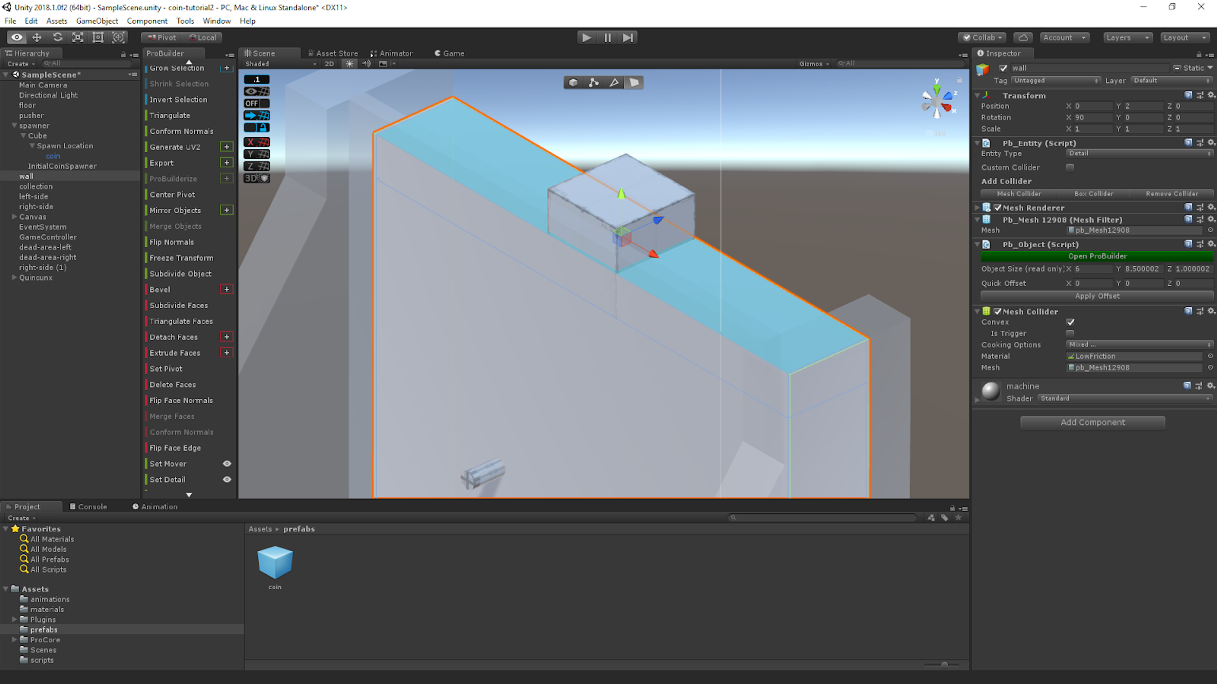
Task: Toggle the wall object active checkbox
Action: (x=1003, y=68)
